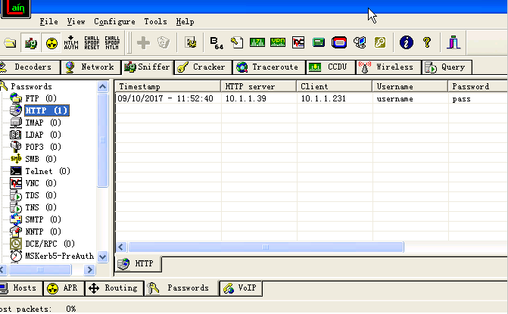Select IMAP (0) in the tree

coord(43,123)
